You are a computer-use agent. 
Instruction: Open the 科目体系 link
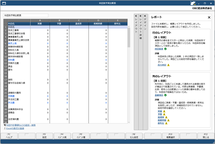[x=159, y=49]
